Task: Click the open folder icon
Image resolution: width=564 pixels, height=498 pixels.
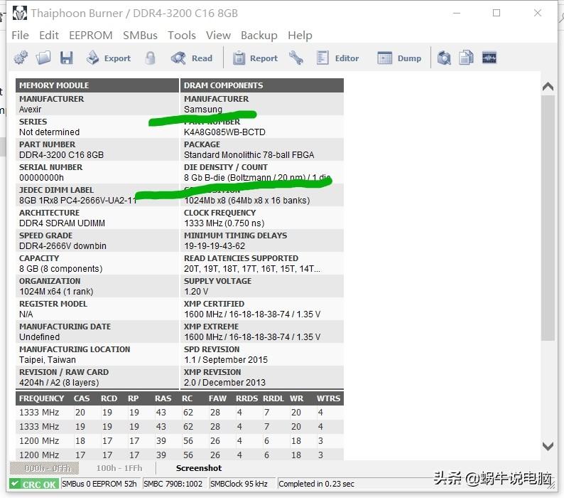Action: pyautogui.click(x=44, y=58)
